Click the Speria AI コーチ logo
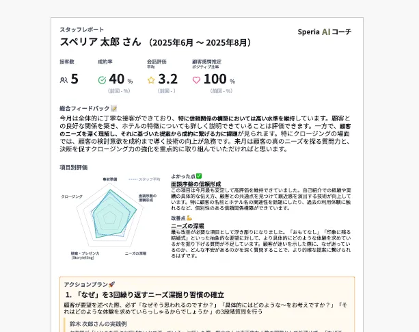This screenshot has height=332, width=419. (325, 31)
